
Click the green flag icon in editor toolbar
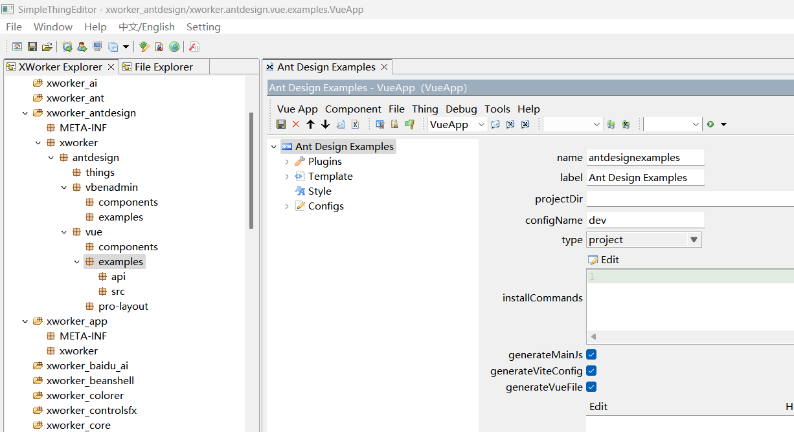[x=409, y=124]
